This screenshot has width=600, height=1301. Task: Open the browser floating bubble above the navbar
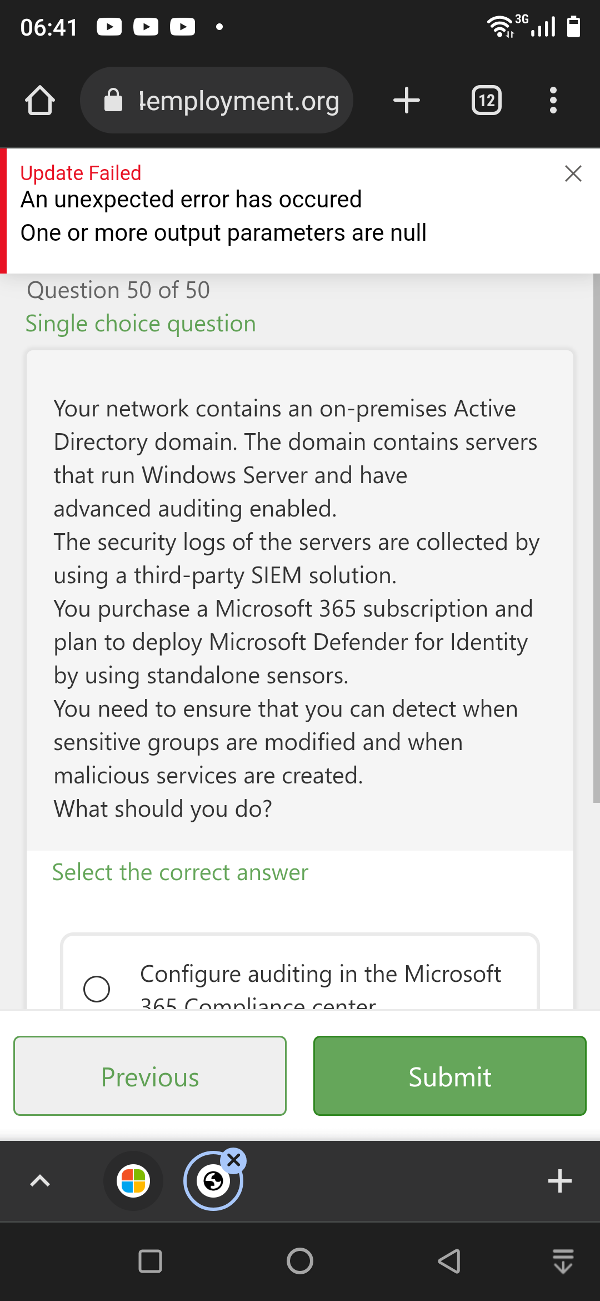[213, 1182]
